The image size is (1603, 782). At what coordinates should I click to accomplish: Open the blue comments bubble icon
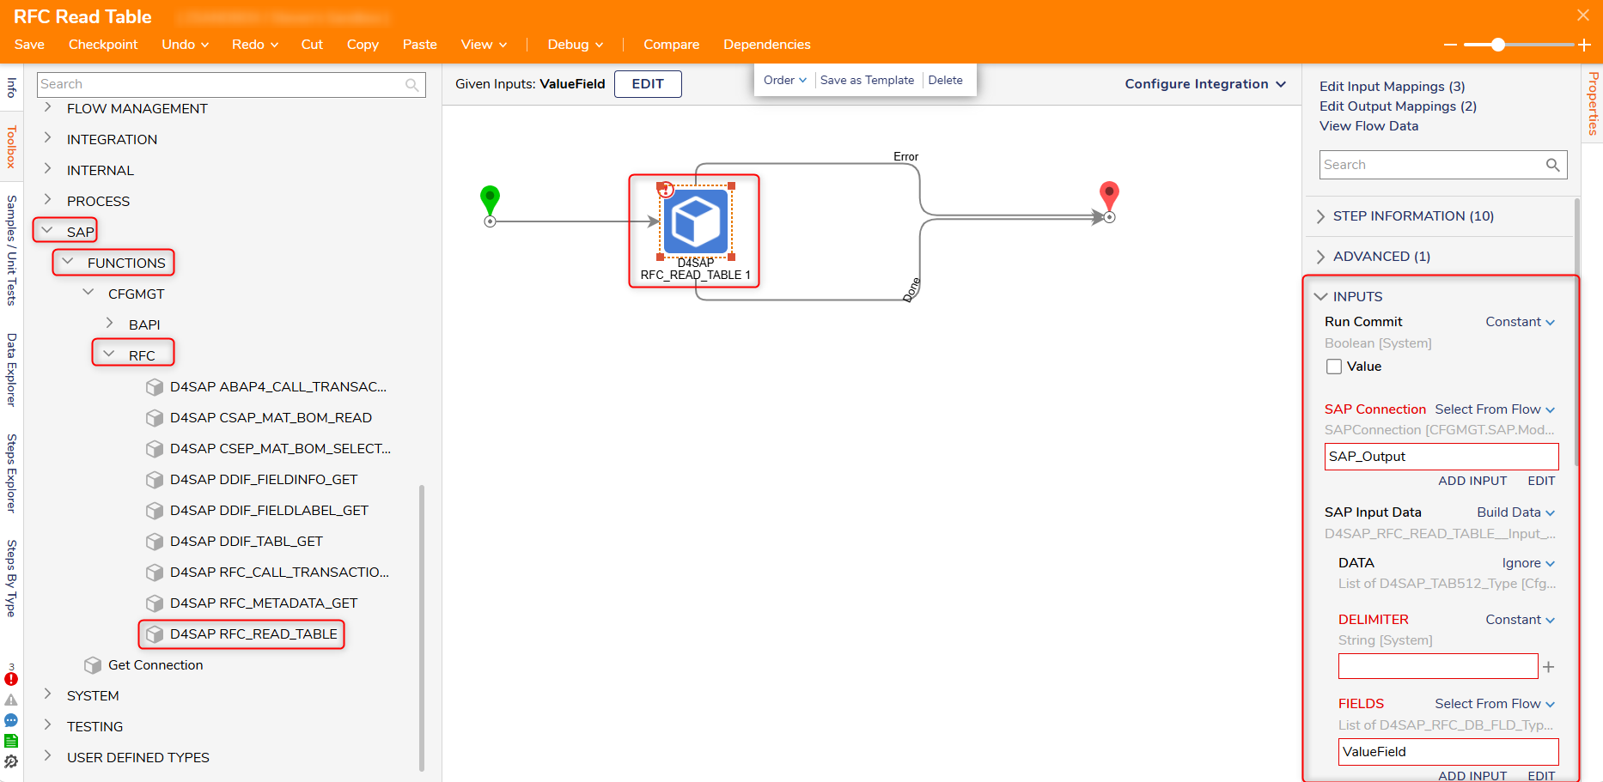click(11, 721)
